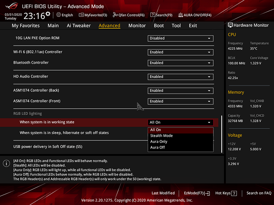Open 10G LAN PXE Option ROM dropdown

(180, 38)
